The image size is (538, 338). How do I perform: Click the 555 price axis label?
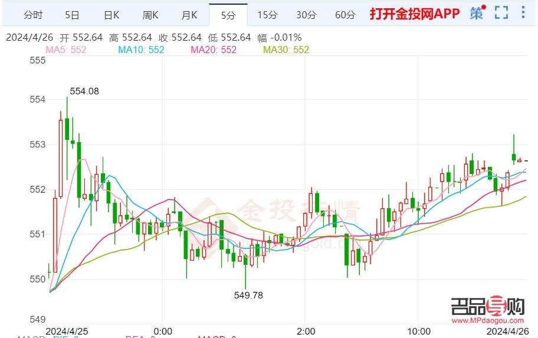(x=37, y=61)
